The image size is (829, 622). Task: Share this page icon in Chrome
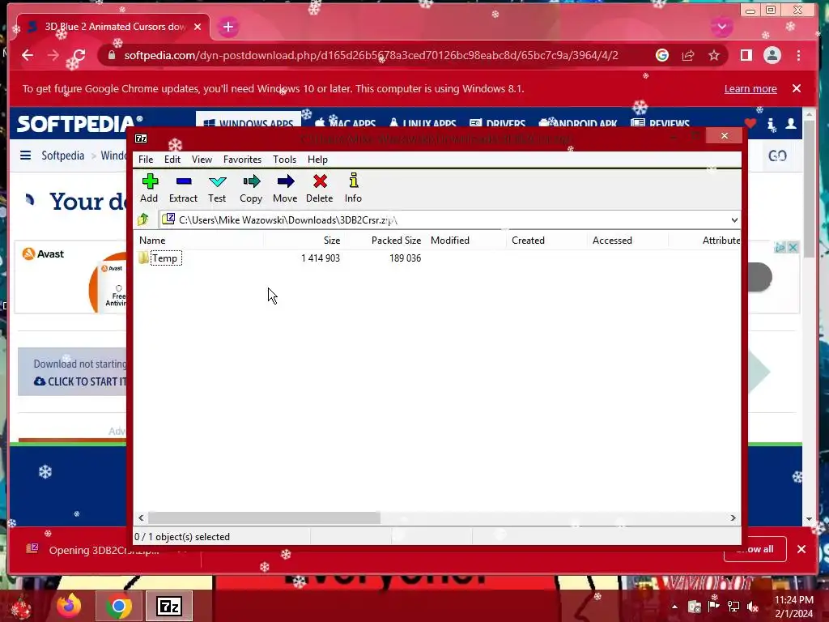point(688,55)
